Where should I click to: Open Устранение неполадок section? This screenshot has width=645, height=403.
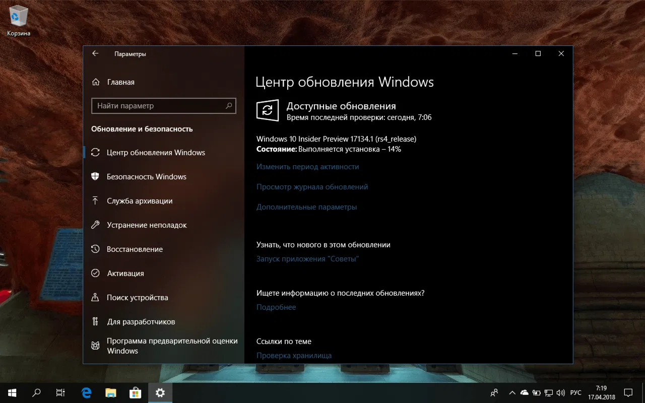coord(164,225)
